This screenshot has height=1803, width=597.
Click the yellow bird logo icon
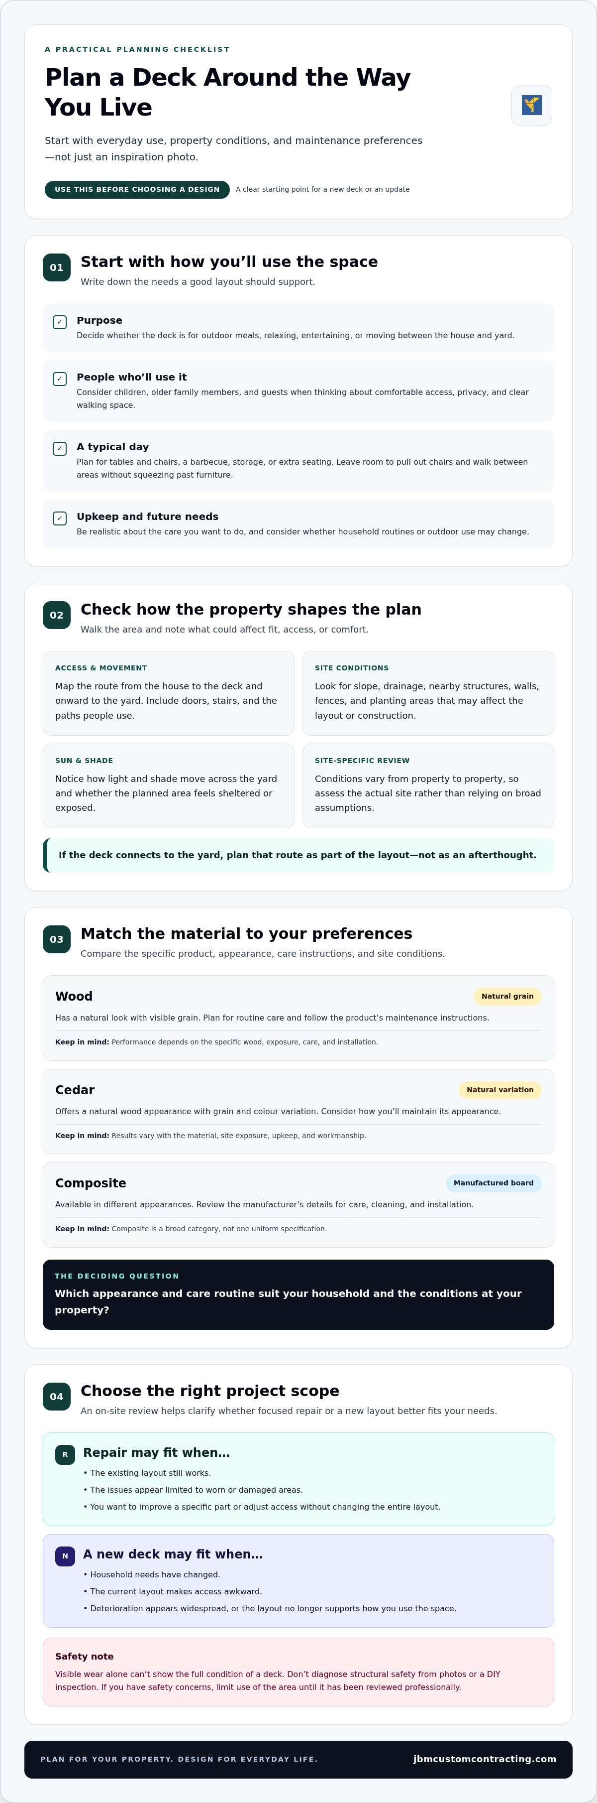[x=531, y=105]
